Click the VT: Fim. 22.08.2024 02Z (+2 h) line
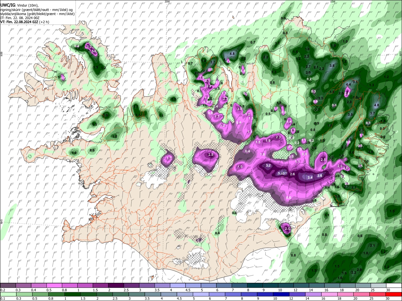Screen dimensions: 402x301 [x=25, y=22]
